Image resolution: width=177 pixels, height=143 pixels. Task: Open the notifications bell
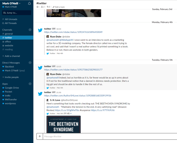[x=30, y=3]
